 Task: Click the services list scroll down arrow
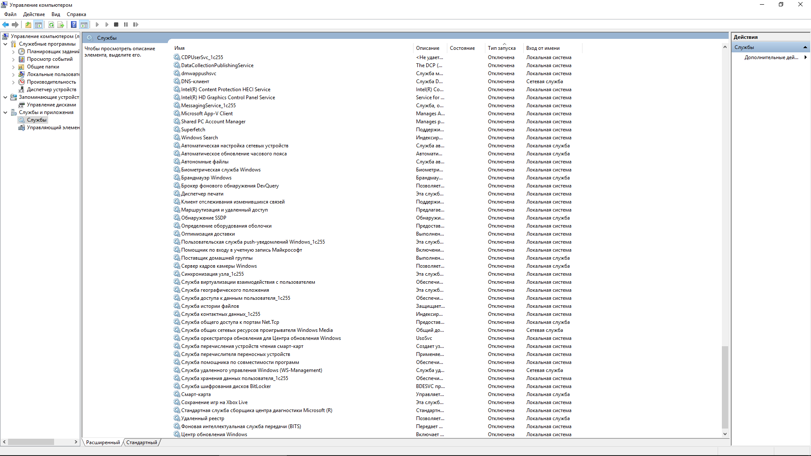pos(725,434)
